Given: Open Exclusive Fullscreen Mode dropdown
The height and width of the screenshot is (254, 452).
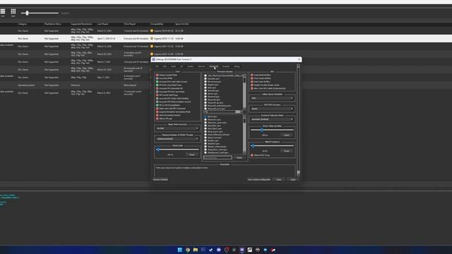Looking at the screenshot, I should [272, 119].
